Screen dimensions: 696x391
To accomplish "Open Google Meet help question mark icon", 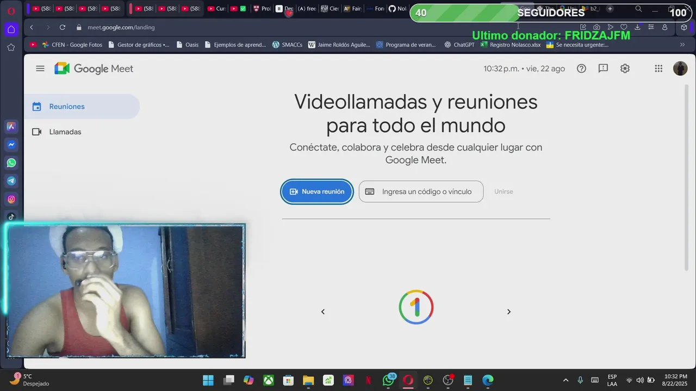I will point(581,68).
